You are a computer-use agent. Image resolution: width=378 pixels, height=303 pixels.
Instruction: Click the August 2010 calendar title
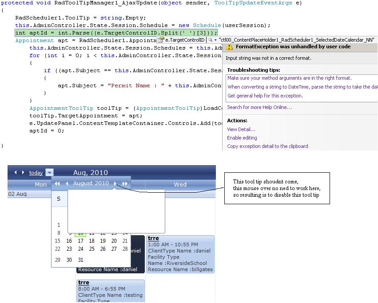pyautogui.click(x=91, y=183)
